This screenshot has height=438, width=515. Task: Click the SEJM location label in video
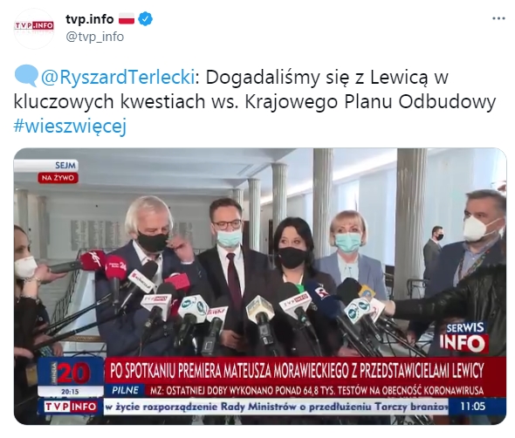65,165
